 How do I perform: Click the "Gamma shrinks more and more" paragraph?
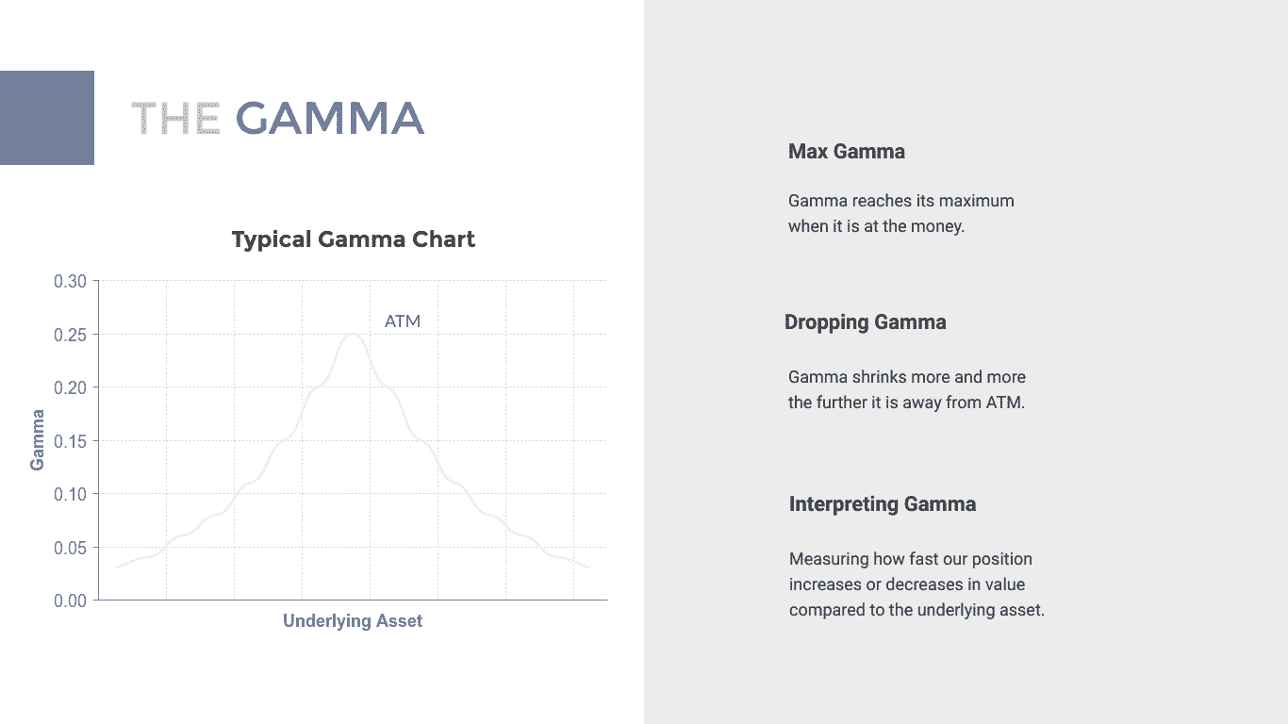(x=906, y=389)
